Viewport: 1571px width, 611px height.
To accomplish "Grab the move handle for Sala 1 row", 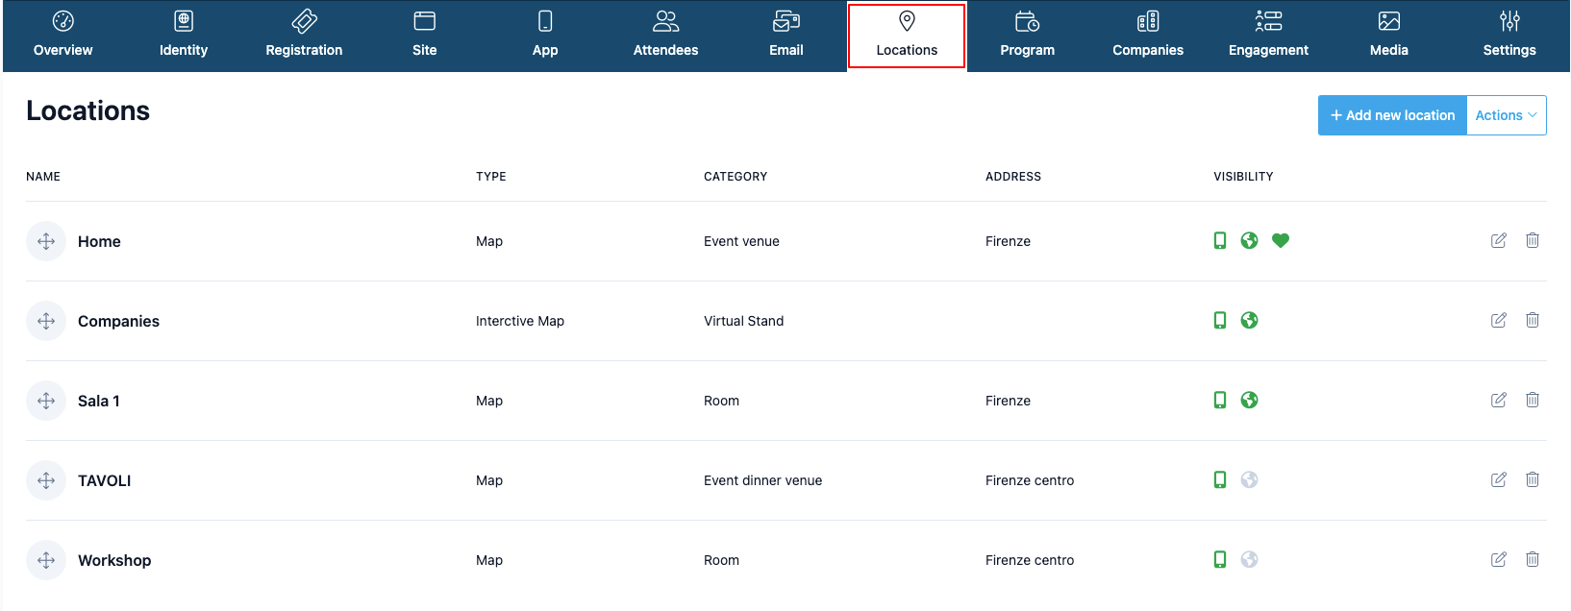I will pyautogui.click(x=46, y=401).
